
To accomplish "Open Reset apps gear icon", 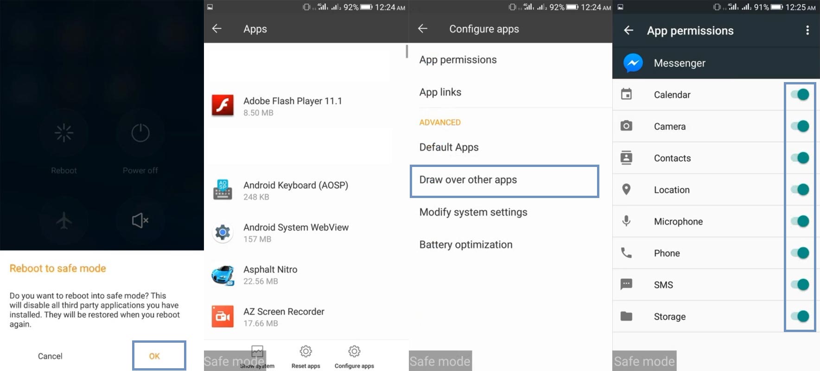I will click(x=305, y=352).
